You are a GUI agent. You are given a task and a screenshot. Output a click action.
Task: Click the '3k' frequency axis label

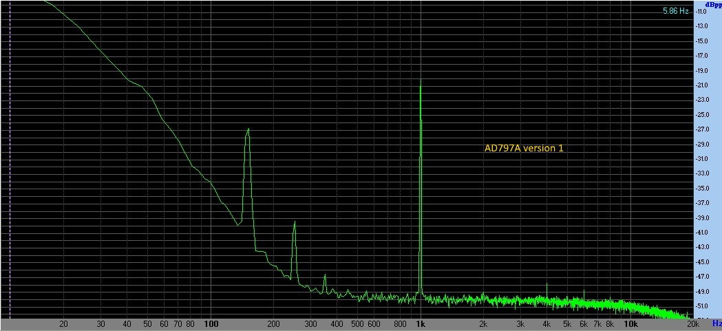(520, 323)
